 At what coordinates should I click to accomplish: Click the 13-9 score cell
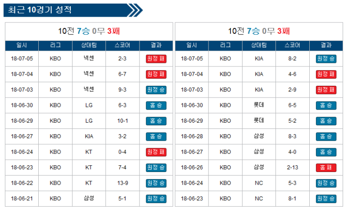122,183
